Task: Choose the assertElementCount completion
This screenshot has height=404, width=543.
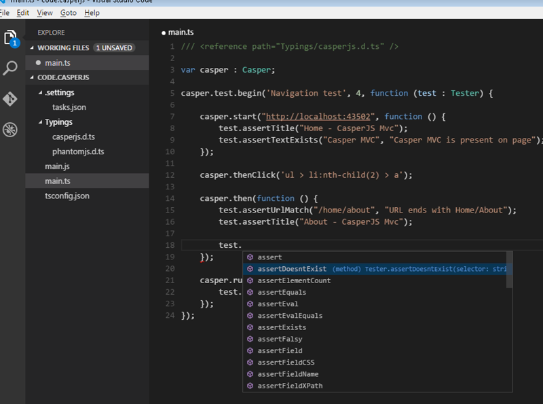Action: [375, 280]
